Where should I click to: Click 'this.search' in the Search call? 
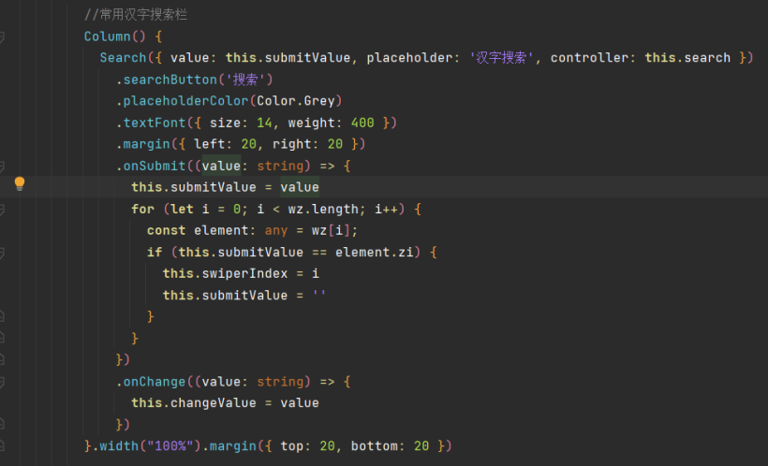pos(687,58)
